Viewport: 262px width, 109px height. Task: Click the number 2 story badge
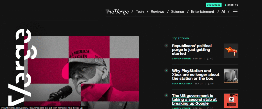166,70
